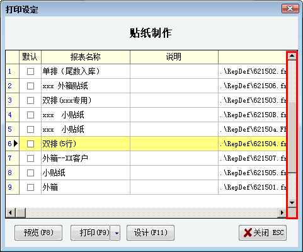
Task: Select the 单排（尾数入库）report name
Action: click(x=86, y=71)
